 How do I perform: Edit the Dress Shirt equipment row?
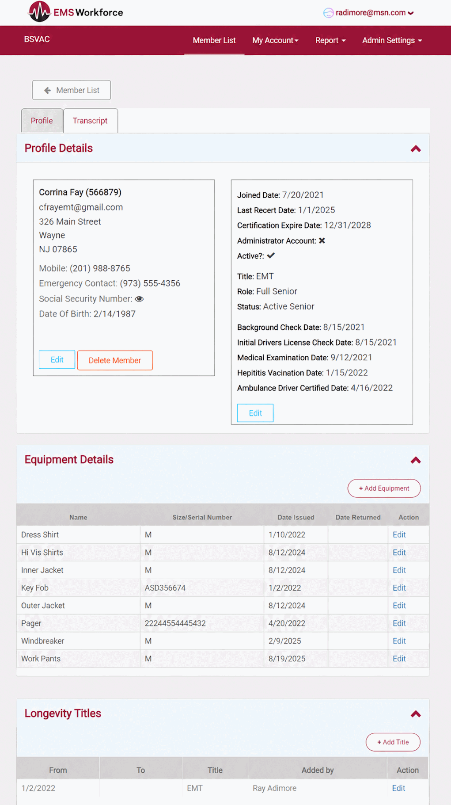click(399, 534)
